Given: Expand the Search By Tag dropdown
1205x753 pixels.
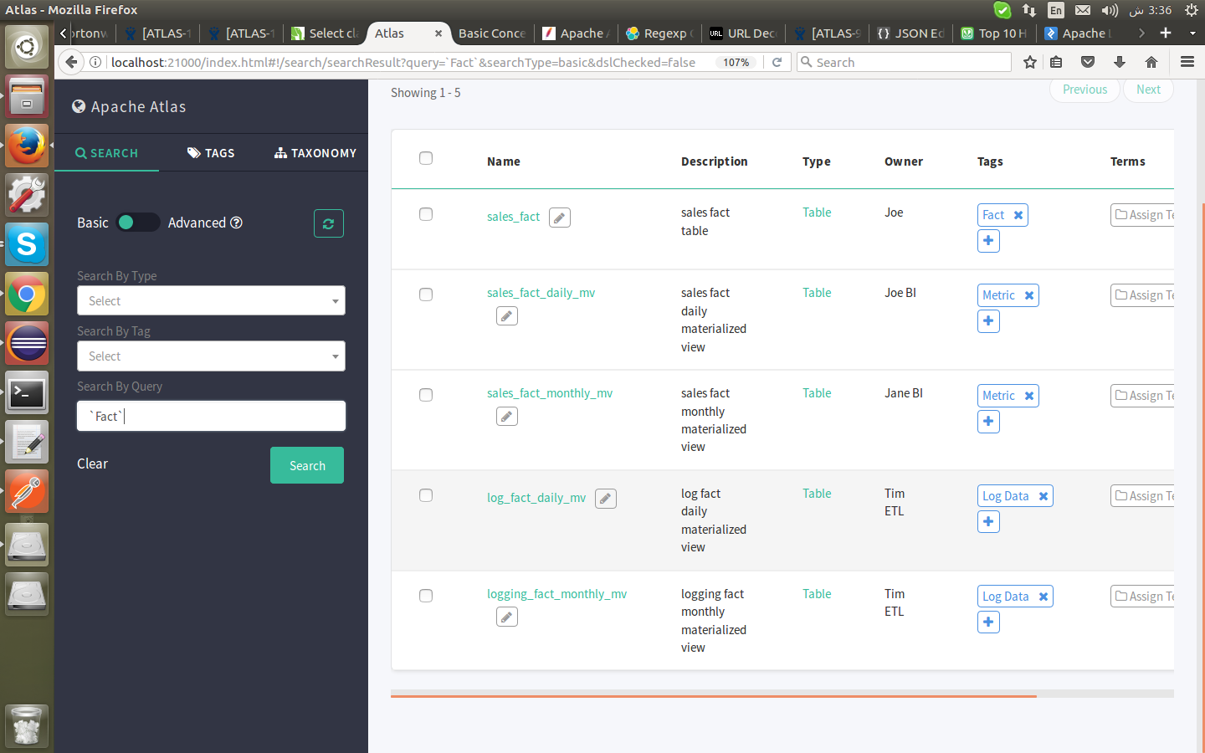Looking at the screenshot, I should pyautogui.click(x=211, y=356).
